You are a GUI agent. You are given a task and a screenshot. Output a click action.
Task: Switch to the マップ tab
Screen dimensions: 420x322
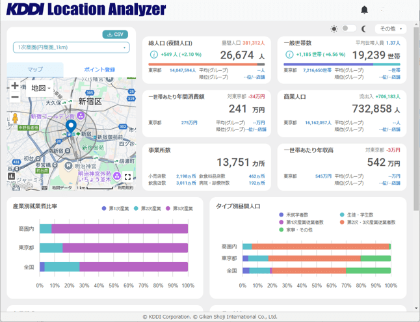pyautogui.click(x=35, y=70)
